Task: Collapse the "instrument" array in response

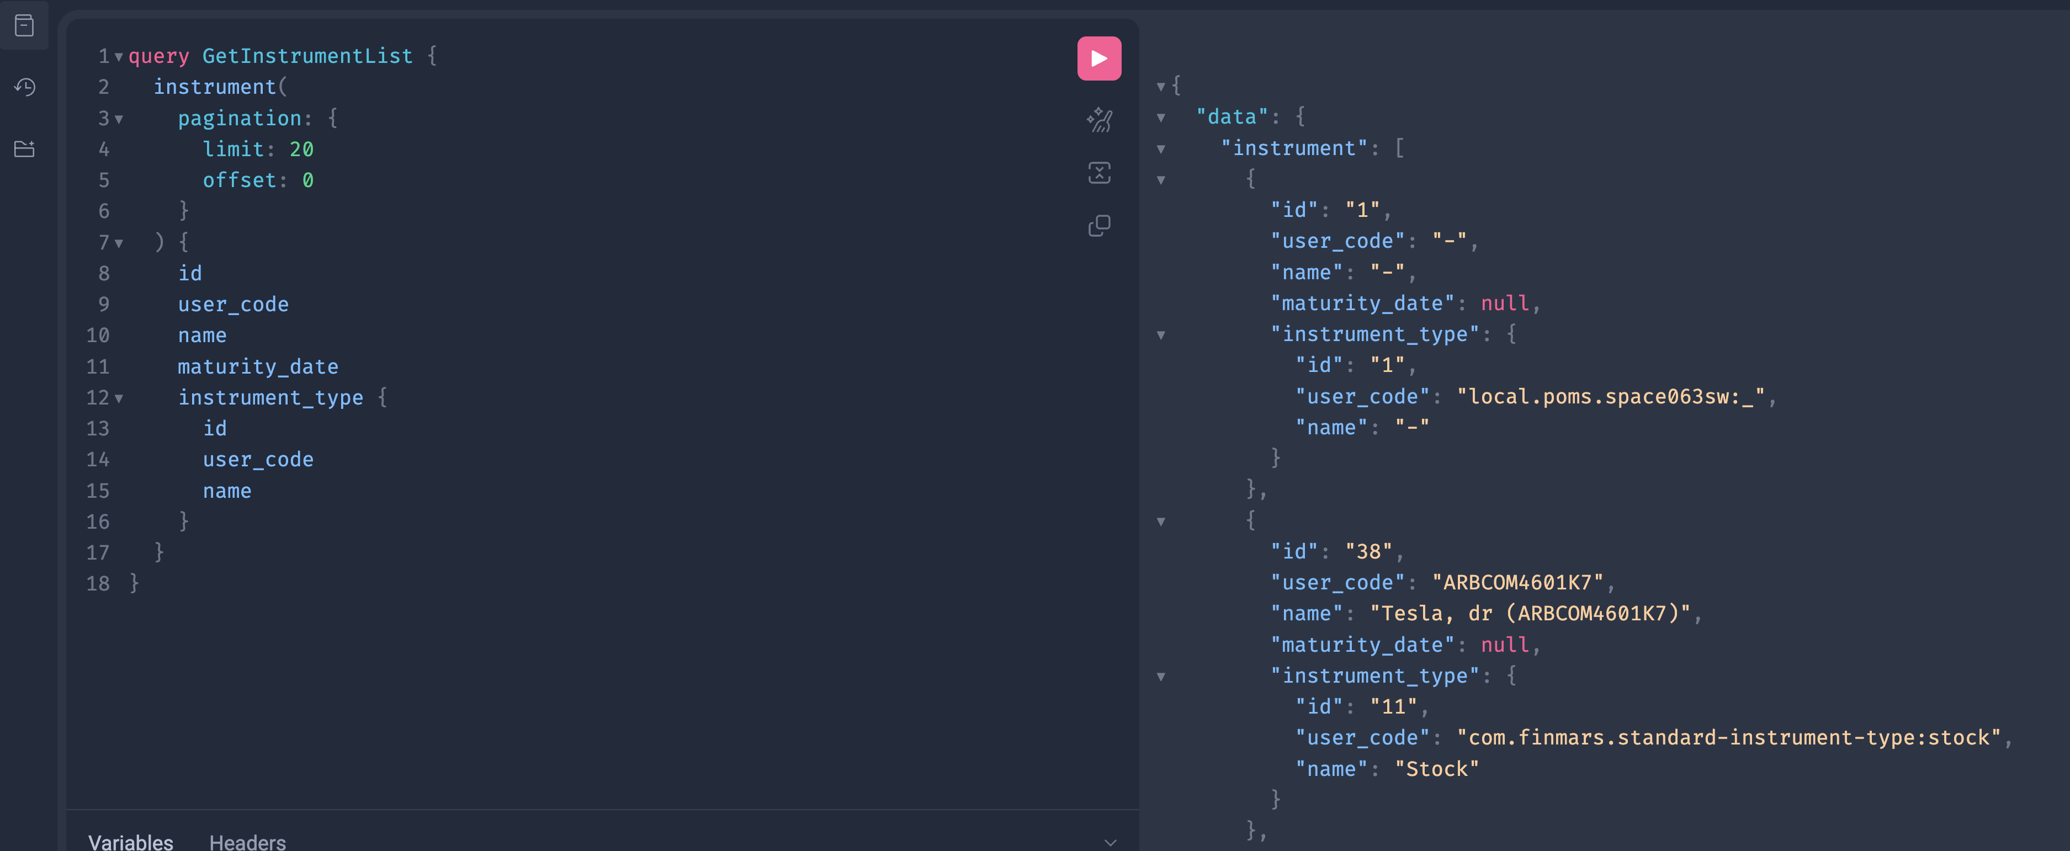Action: point(1160,150)
